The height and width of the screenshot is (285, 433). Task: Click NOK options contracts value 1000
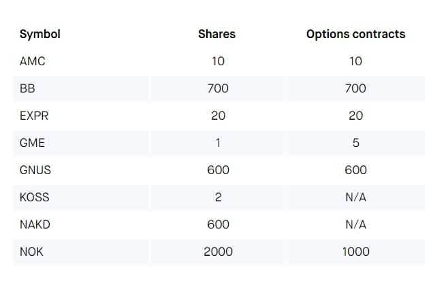click(355, 252)
